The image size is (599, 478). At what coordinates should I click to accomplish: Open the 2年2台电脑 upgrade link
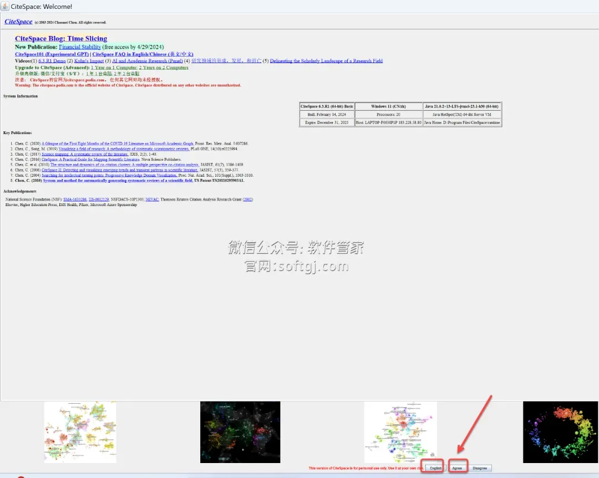pos(126,74)
